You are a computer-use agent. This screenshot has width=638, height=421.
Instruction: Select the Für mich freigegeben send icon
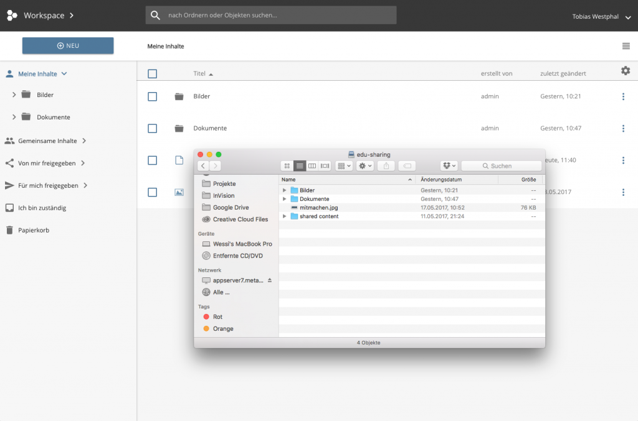(8, 185)
